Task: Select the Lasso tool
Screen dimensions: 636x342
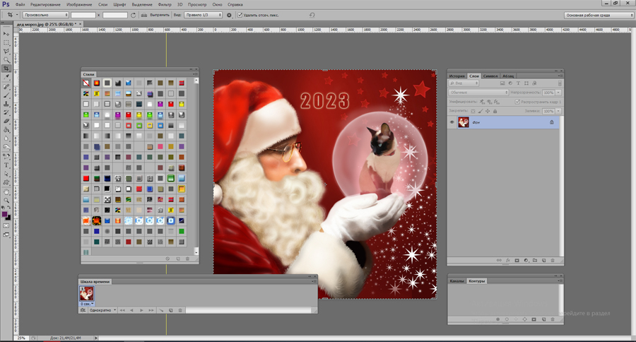Action: click(6, 51)
